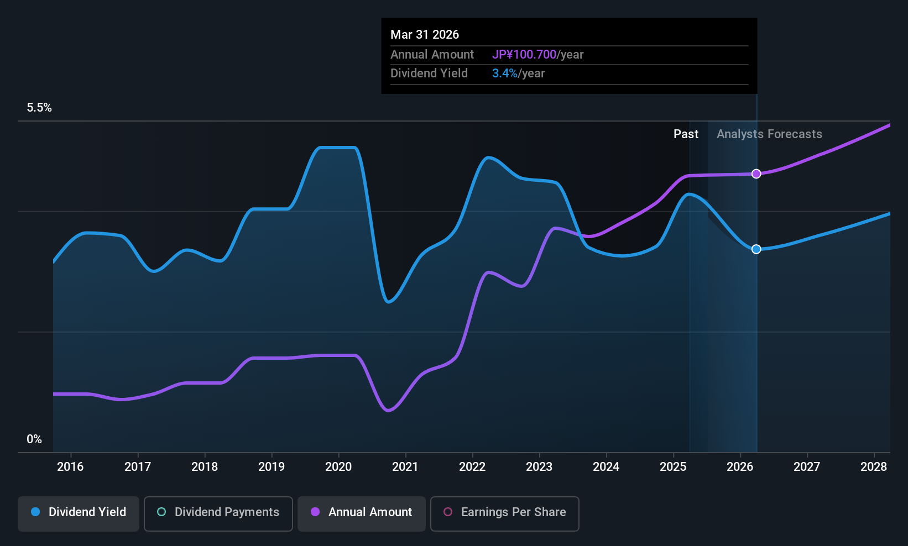Click the 2028 x-axis label
Viewport: 908px width, 546px height.
874,467
